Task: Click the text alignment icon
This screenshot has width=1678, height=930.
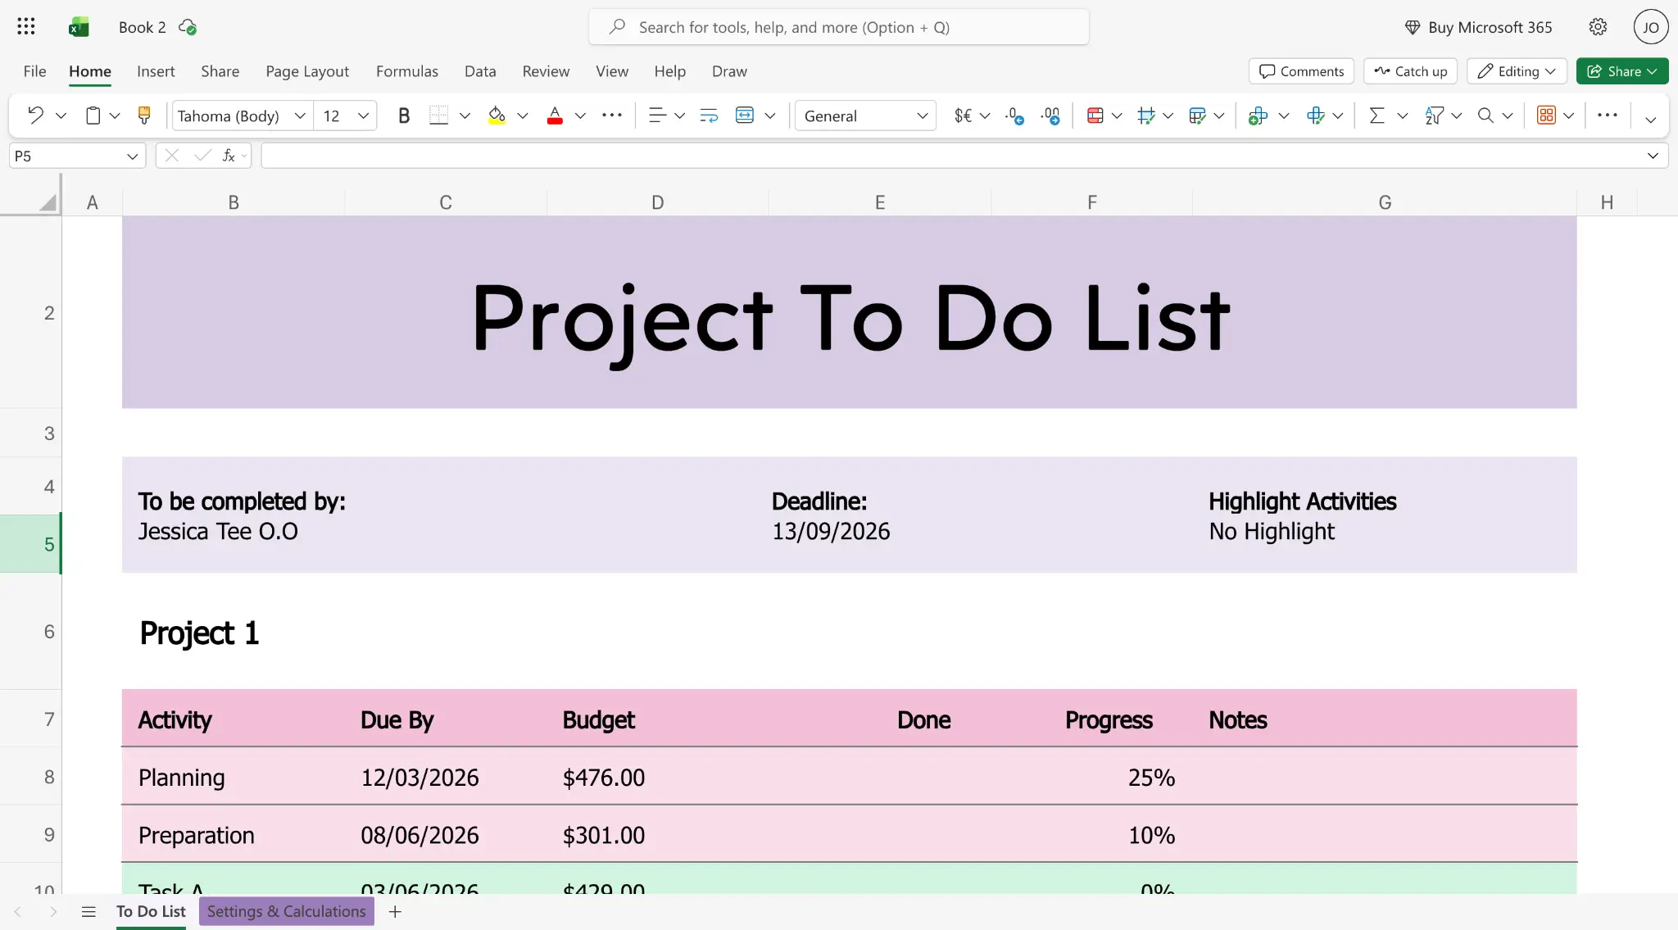Action: coord(656,116)
